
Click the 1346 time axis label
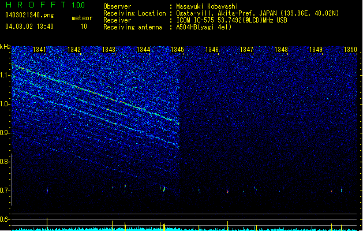pos(212,49)
